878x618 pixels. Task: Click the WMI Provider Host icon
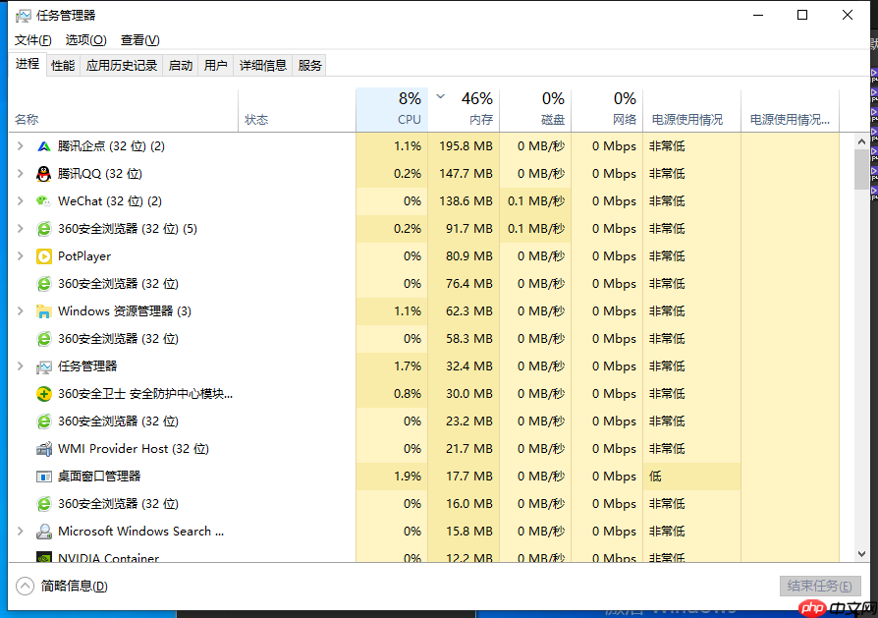tap(43, 449)
